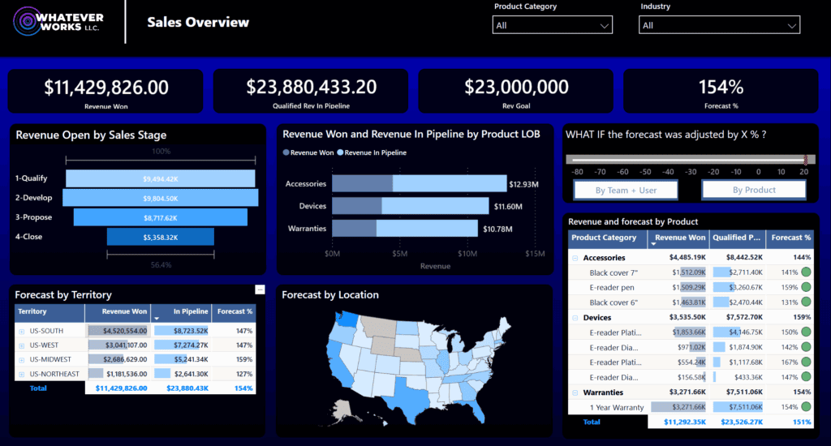Screen dimensions: 831x446
Task: Select the Revenue In Pipeline legend marker
Action: (342, 152)
